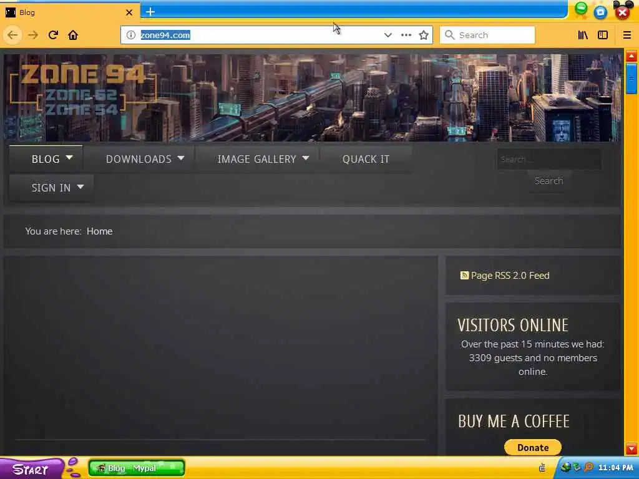
Task: Close the Blog tab
Action: pyautogui.click(x=129, y=12)
